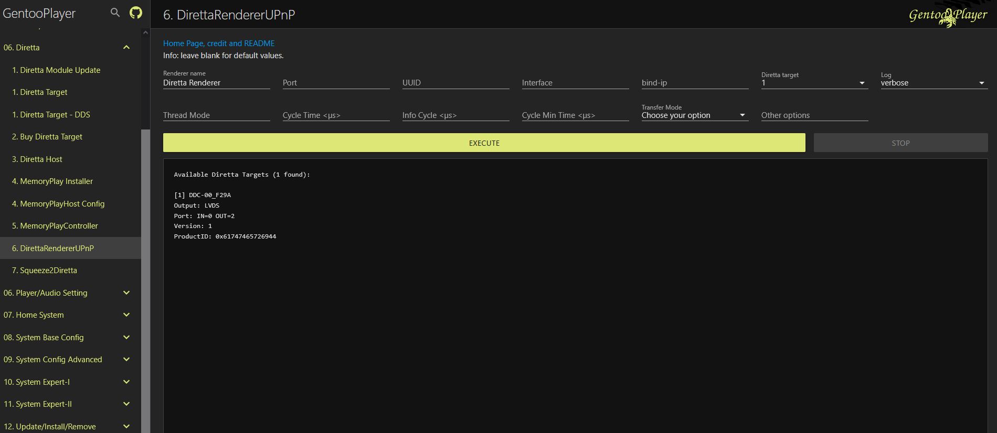This screenshot has width=997, height=433.
Task: Click the bind-ip input field
Action: click(x=695, y=83)
